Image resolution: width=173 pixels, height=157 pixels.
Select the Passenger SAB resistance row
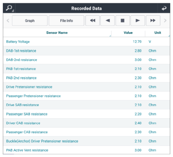tap(87, 114)
